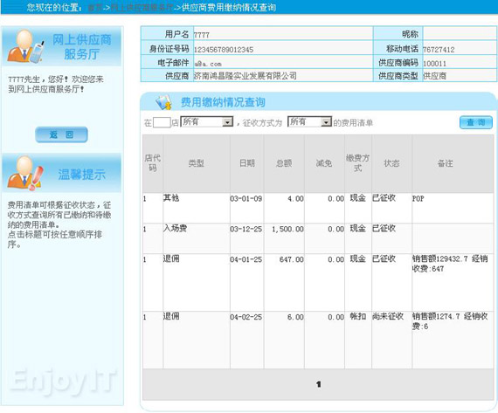The width and height of the screenshot is (498, 413).
Task: Go to page 1 in pagination
Action: (x=319, y=384)
